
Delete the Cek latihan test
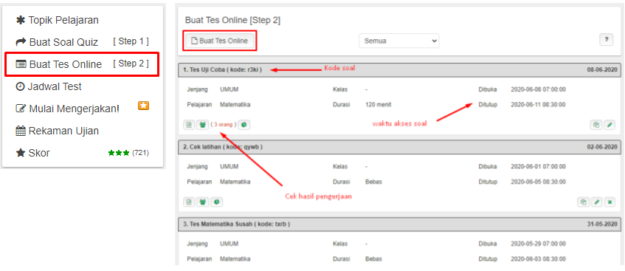click(610, 202)
